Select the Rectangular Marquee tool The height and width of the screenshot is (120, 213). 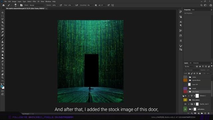click(2, 16)
